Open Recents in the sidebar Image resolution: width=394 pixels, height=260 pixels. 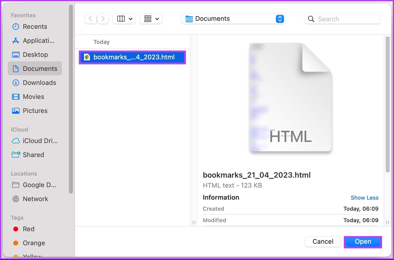click(x=35, y=27)
